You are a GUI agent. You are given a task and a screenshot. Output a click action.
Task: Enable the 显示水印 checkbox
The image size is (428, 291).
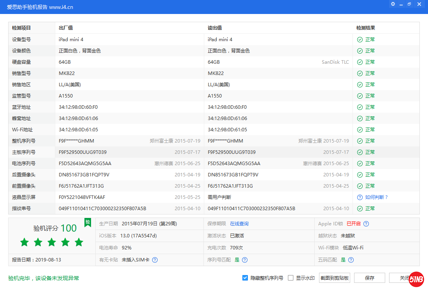coord(291,278)
